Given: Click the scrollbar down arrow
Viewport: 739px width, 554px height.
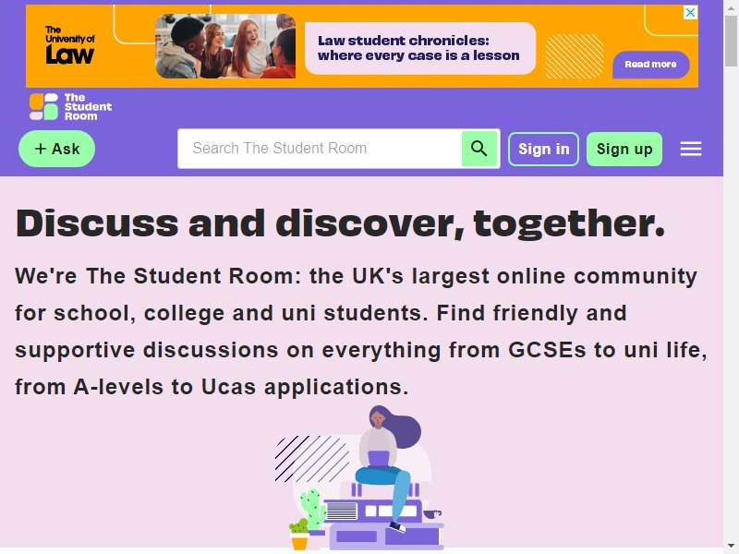Looking at the screenshot, I should click(731, 546).
